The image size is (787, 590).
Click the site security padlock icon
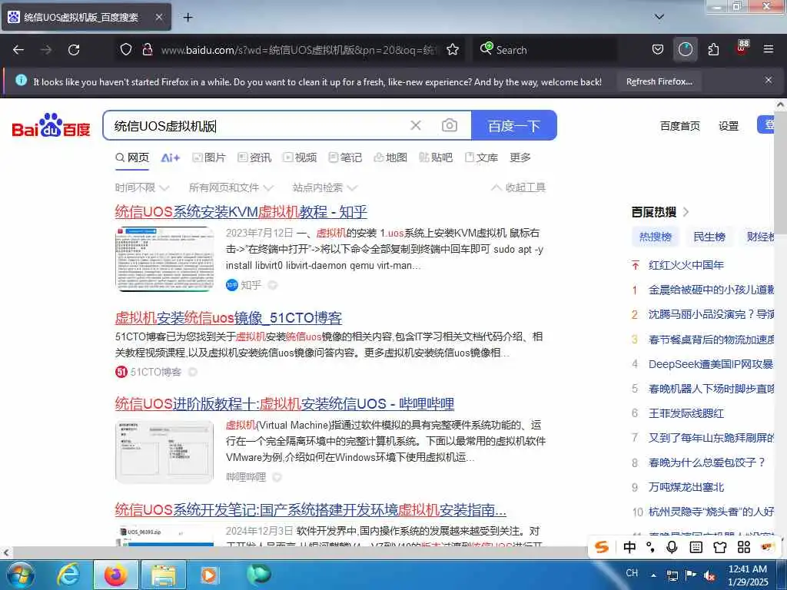tap(148, 50)
